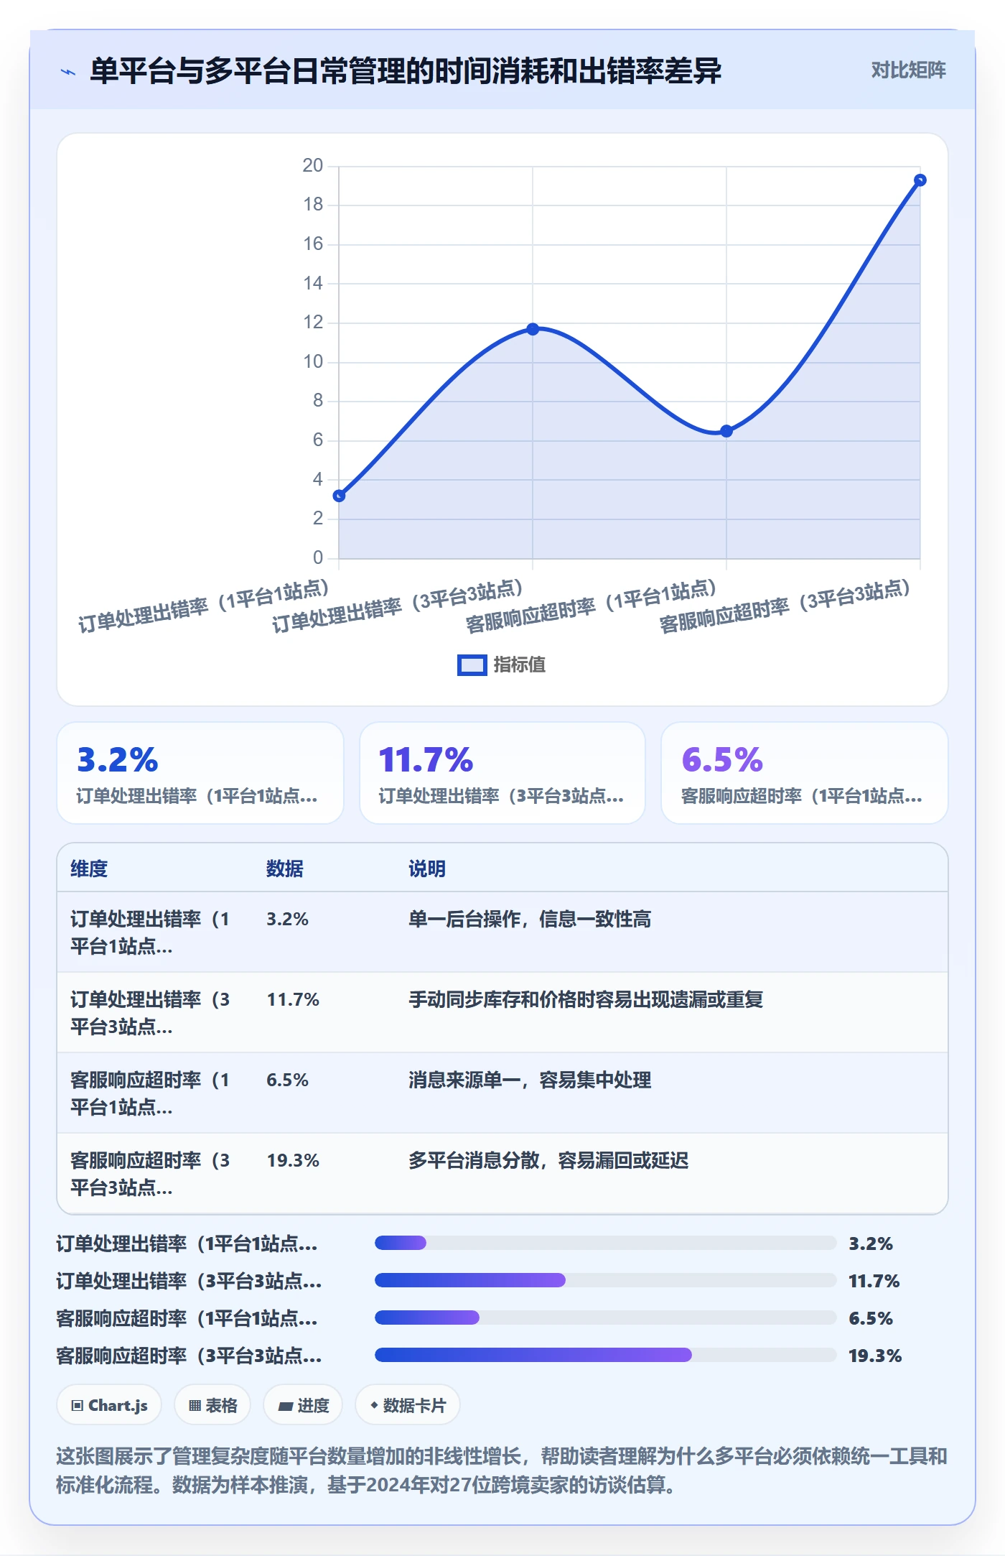
Task: Click table cell 消息来源单一，容易集中处理
Action: pyautogui.click(x=530, y=1080)
